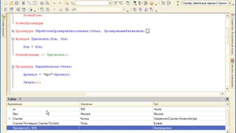This screenshot has height=133, width=236.
Task: Click the New document icon
Action: pos(5,3)
